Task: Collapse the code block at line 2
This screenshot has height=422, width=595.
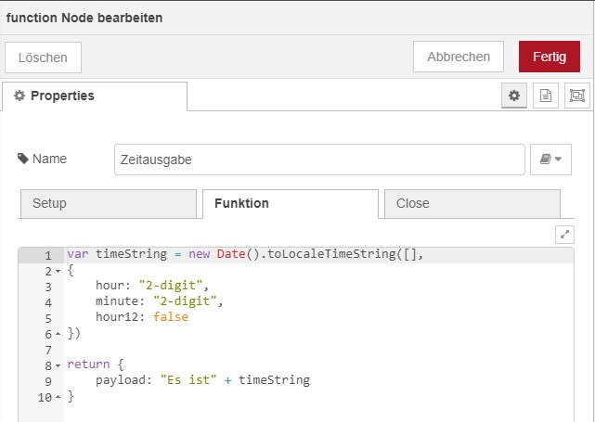Action: coord(58,271)
